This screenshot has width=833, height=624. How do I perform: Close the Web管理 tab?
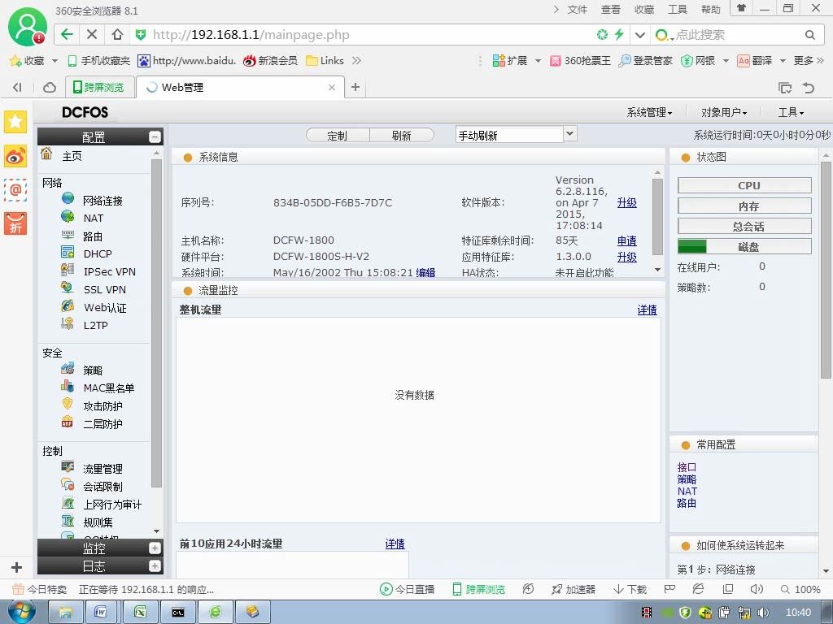pos(332,88)
